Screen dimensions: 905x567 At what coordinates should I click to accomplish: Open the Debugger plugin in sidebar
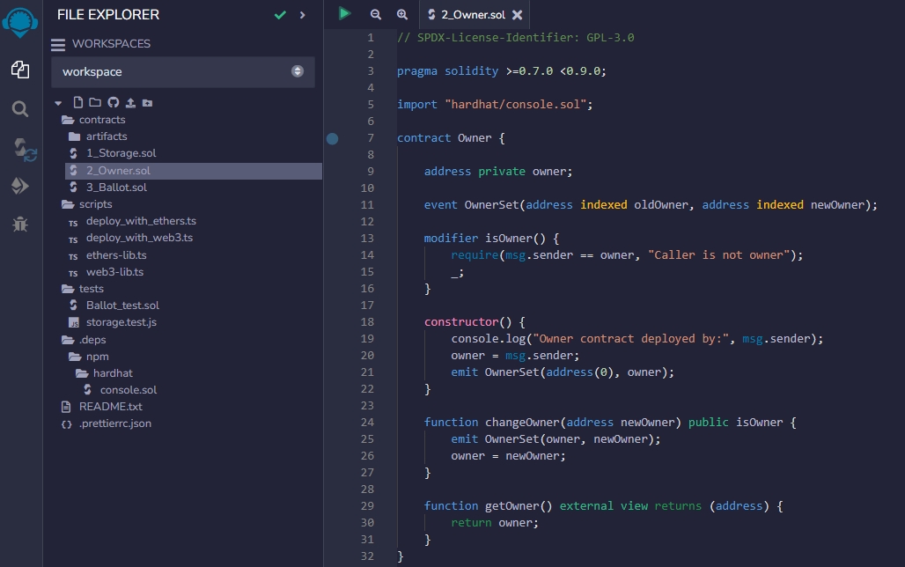pyautogui.click(x=20, y=224)
